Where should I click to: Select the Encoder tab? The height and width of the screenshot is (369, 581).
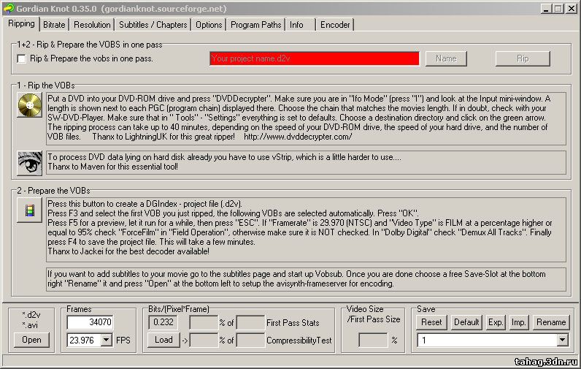335,24
